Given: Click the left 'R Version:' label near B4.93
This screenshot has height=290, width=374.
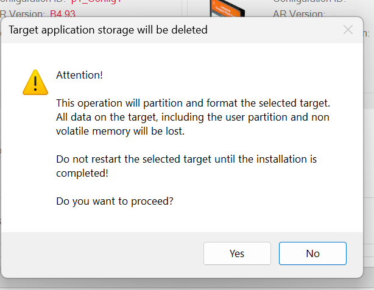Looking at the screenshot, I should (x=22, y=14).
